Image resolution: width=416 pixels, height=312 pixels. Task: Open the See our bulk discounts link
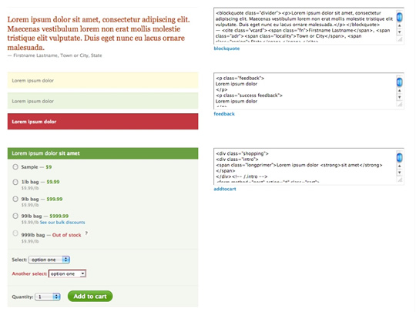click(62, 223)
